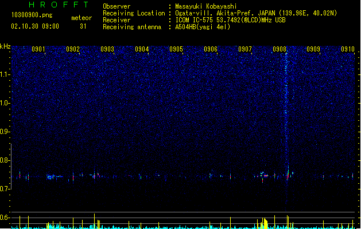Click the 0902 time marker

73,49
